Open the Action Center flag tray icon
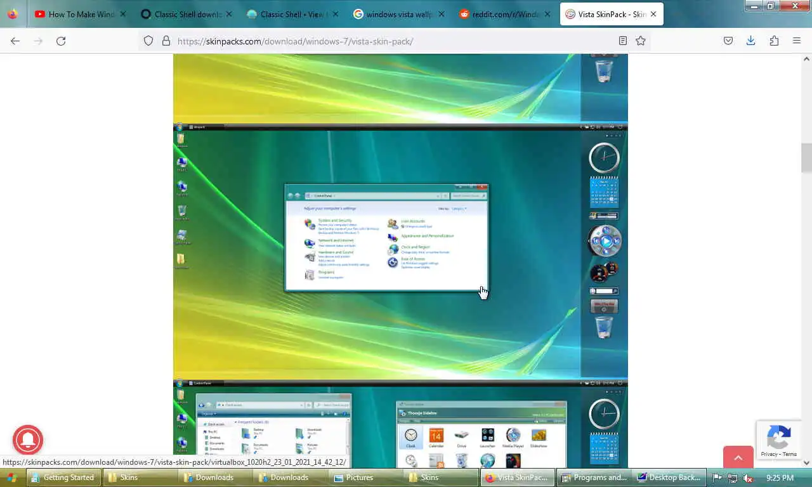Screen dimensions: 812x487 coord(717,478)
